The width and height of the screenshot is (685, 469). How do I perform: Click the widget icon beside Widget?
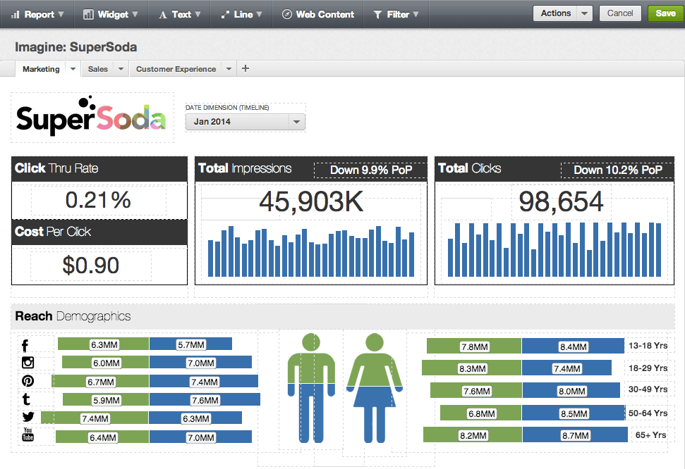click(87, 14)
